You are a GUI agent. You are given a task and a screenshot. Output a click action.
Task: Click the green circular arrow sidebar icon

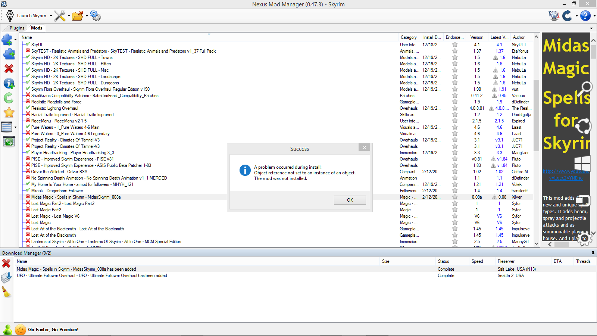click(9, 98)
